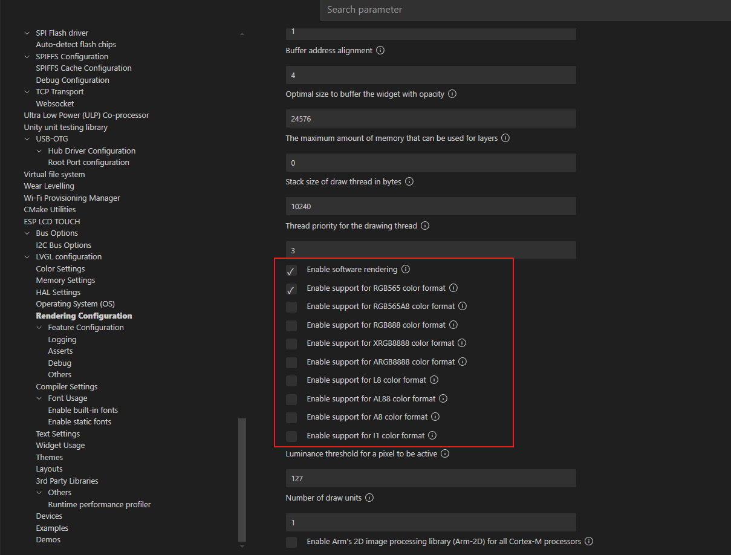Check the ARGB8888 color format checkbox
Screen dimensions: 731x555
coord(291,362)
